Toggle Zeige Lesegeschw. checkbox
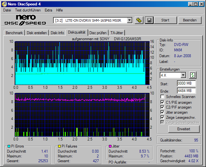This screenshot has width=206, height=167. click(x=162, y=117)
